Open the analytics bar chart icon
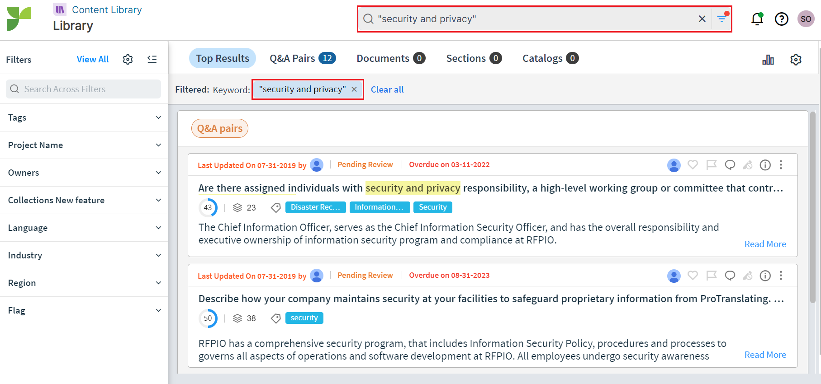The width and height of the screenshot is (821, 384). 768,60
